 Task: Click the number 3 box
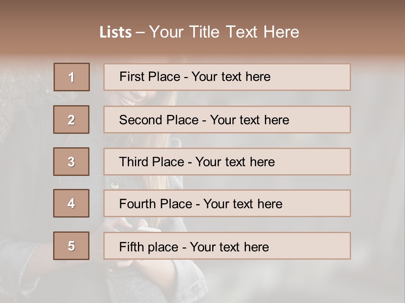(71, 162)
